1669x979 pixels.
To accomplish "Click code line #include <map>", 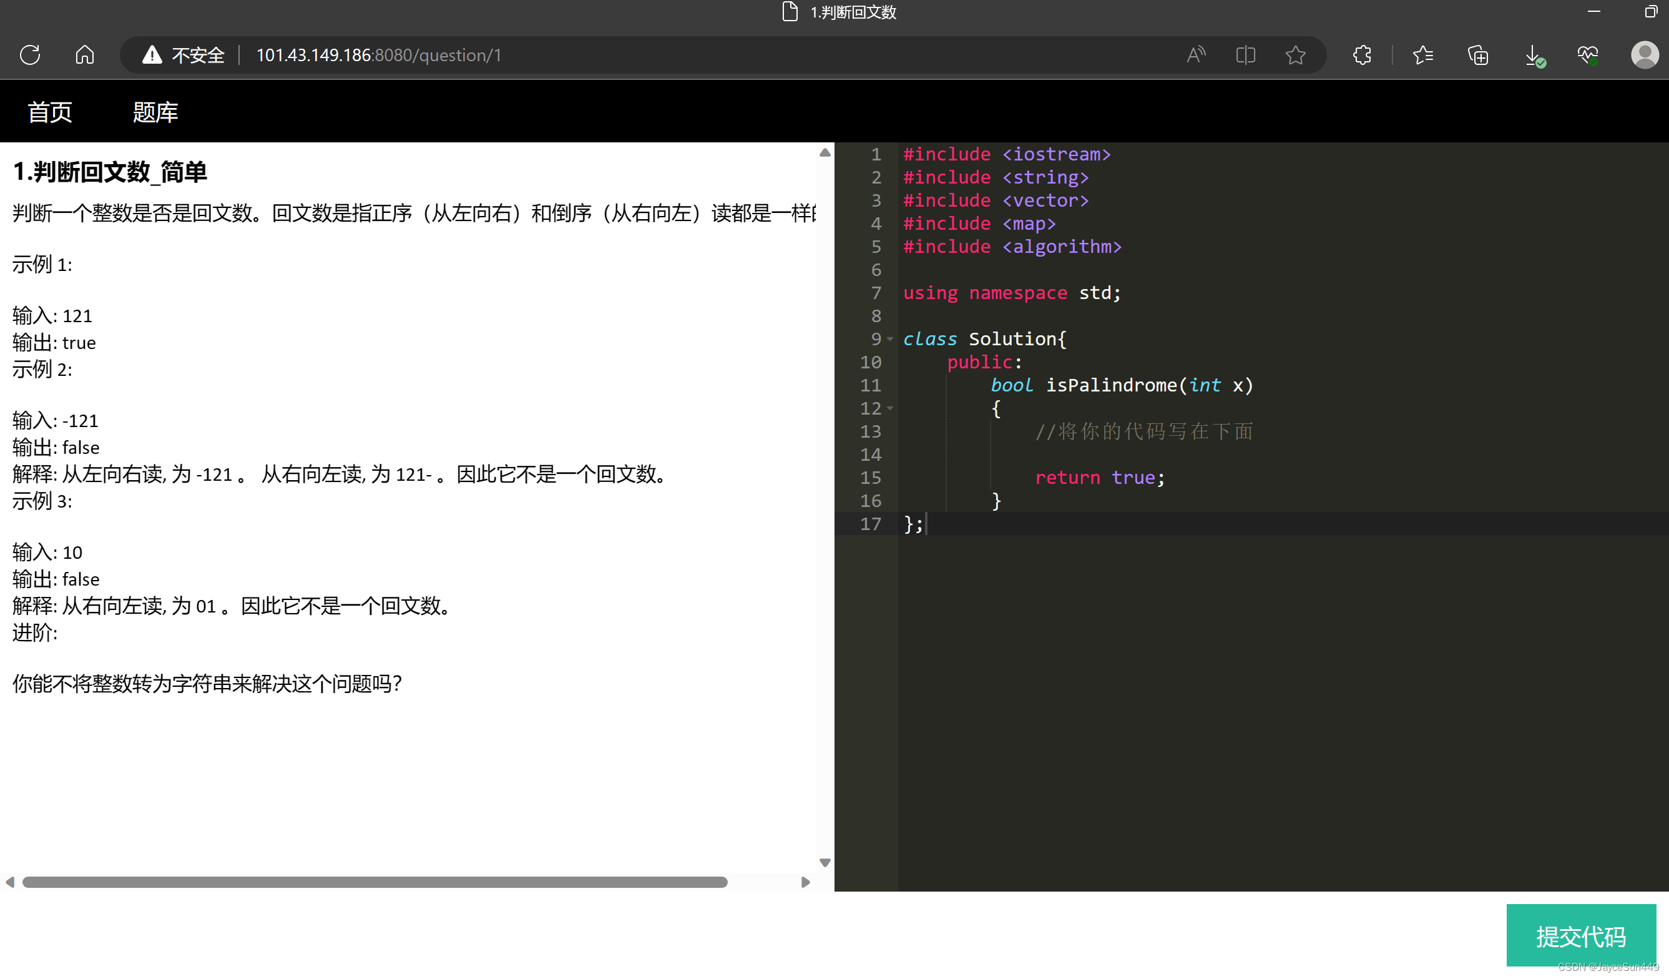I will pyautogui.click(x=979, y=224).
